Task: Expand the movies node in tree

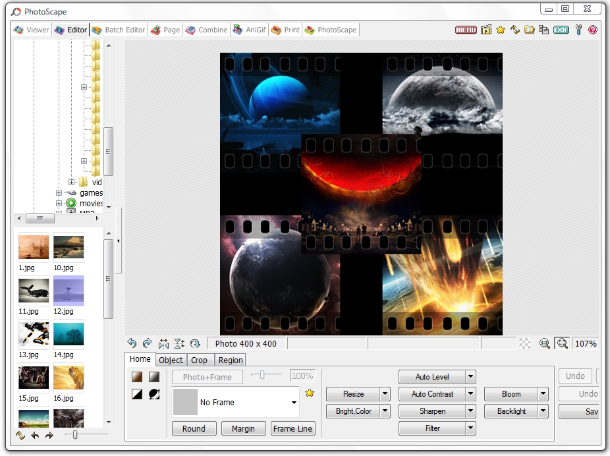Action: click(59, 203)
